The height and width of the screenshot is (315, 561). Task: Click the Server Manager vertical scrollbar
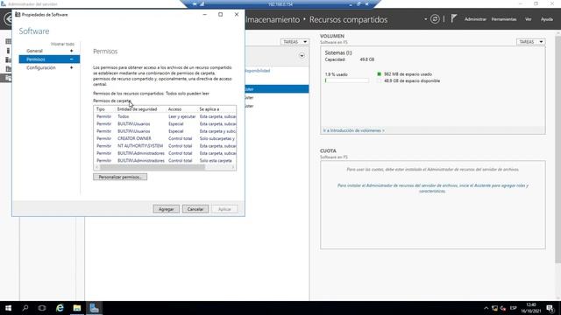558,150
